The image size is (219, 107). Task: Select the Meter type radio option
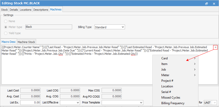click(6, 27)
